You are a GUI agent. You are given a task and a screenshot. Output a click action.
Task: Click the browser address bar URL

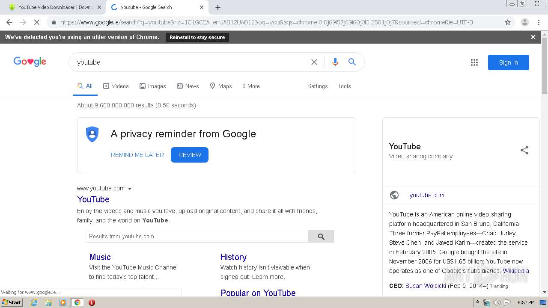click(x=266, y=22)
